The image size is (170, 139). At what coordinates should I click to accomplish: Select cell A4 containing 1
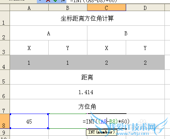tap(29, 63)
